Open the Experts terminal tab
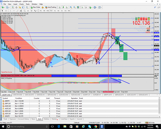This screenshot has height=129, width=161. (x=72, y=119)
